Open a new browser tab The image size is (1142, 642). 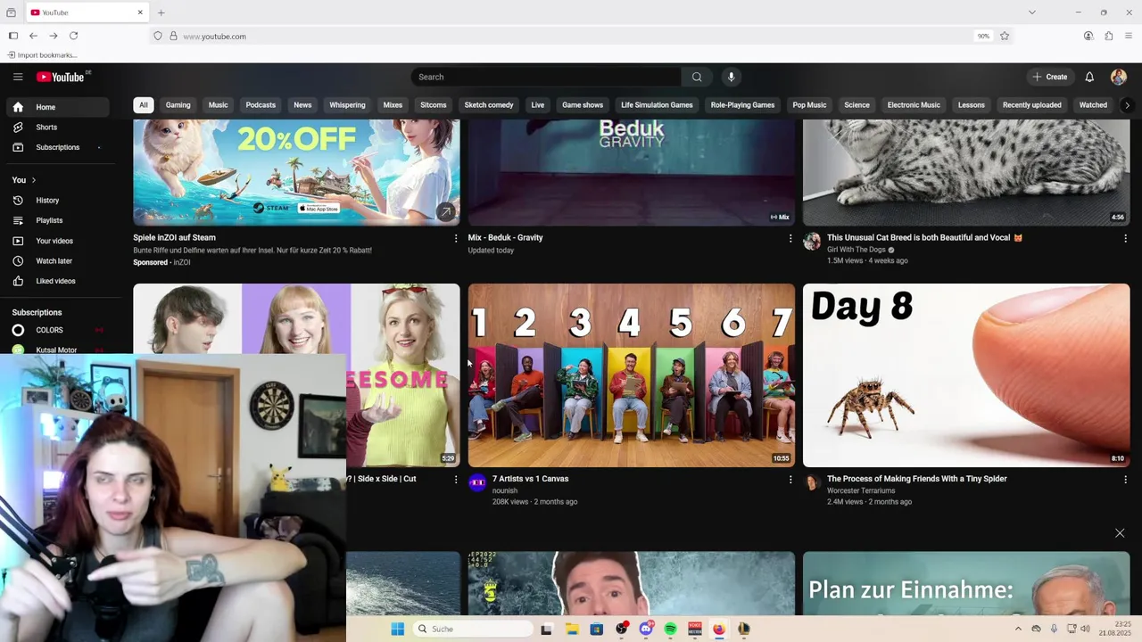(x=161, y=12)
